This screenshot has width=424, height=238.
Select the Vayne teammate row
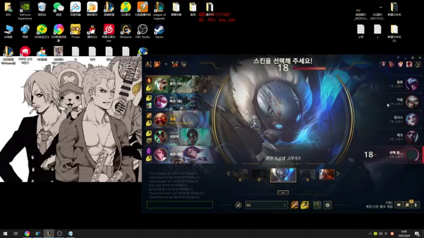(179, 102)
